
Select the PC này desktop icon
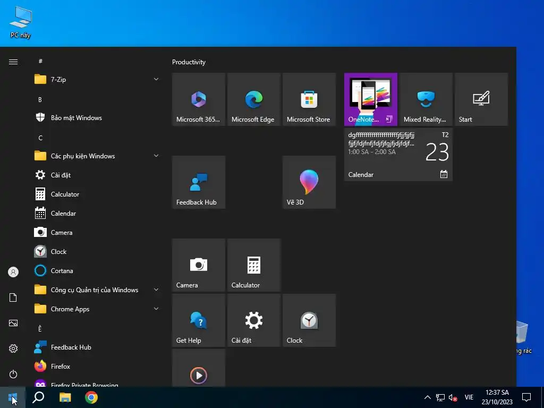(21, 22)
